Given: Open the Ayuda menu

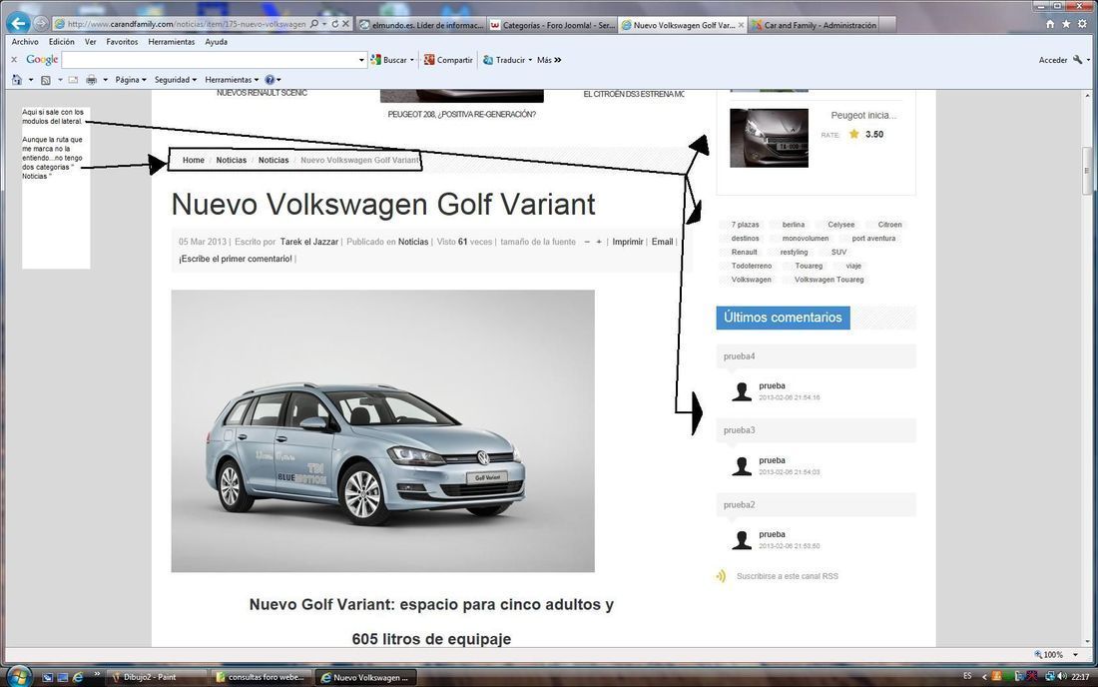Looking at the screenshot, I should click(x=216, y=42).
